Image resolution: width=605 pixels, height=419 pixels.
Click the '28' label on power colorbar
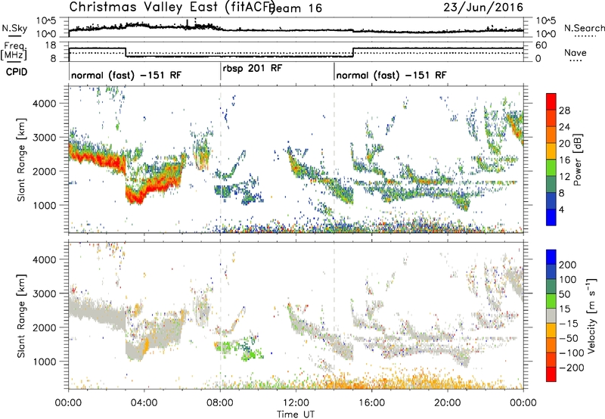click(564, 110)
